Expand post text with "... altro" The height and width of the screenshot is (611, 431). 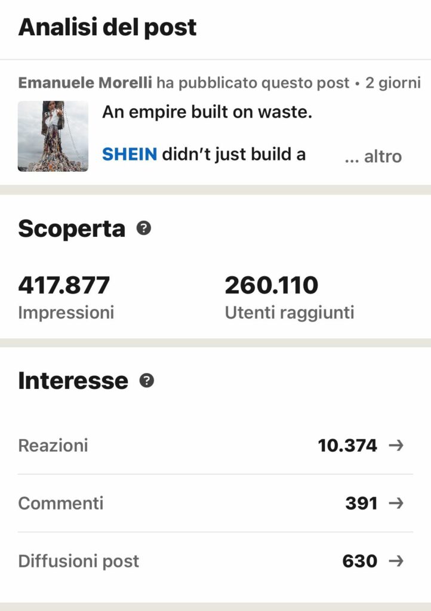[x=373, y=156]
